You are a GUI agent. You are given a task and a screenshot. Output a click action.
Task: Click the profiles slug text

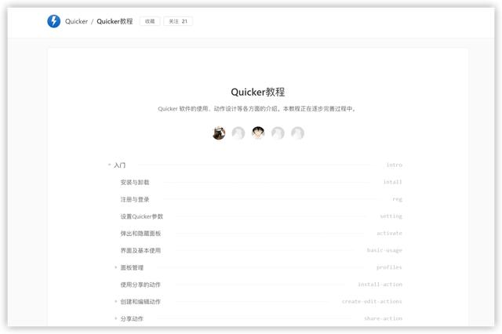point(389,267)
